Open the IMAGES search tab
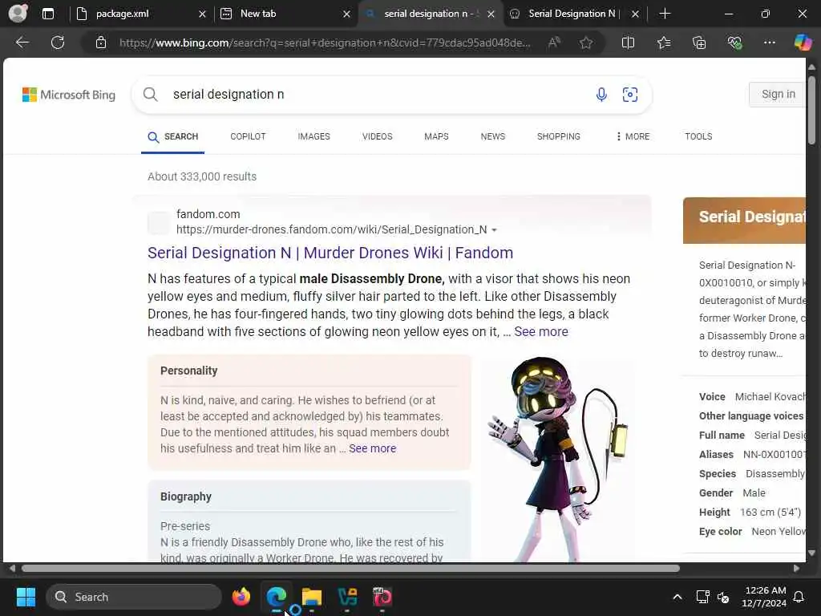This screenshot has width=821, height=616. click(x=313, y=136)
